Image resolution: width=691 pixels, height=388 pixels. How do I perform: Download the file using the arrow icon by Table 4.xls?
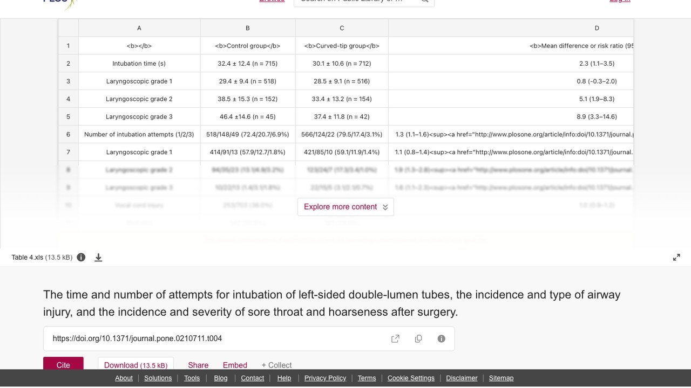(x=98, y=258)
